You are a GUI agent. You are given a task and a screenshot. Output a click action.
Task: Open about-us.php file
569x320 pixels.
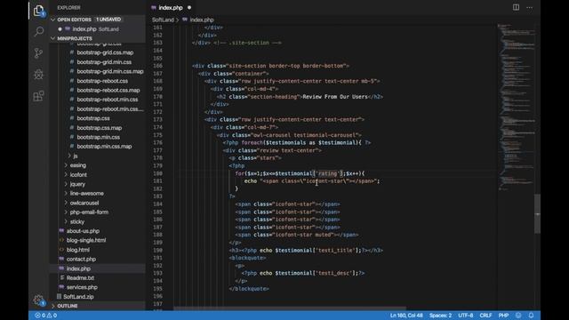point(83,231)
